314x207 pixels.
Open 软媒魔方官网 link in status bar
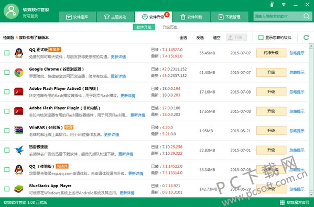(x=298, y=202)
